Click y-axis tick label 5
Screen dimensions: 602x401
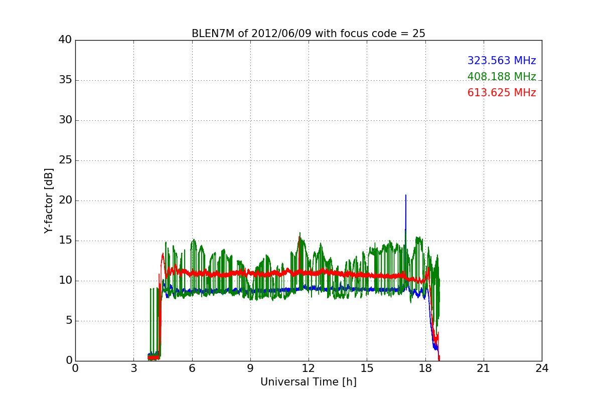coord(69,321)
